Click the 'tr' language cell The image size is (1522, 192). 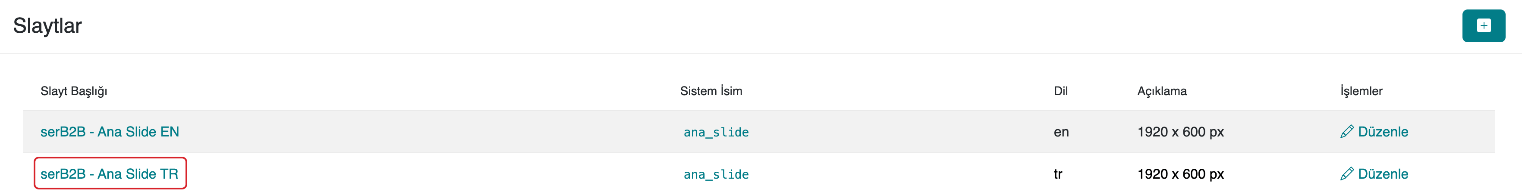pos(1058,174)
